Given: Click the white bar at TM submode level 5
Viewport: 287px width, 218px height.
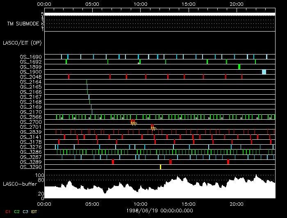Looking at the screenshot, I should pyautogui.click(x=159, y=14).
